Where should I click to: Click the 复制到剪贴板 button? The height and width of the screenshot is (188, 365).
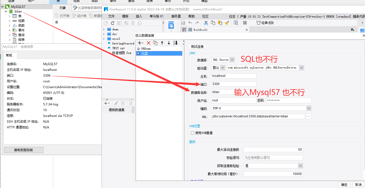click(x=23, y=150)
